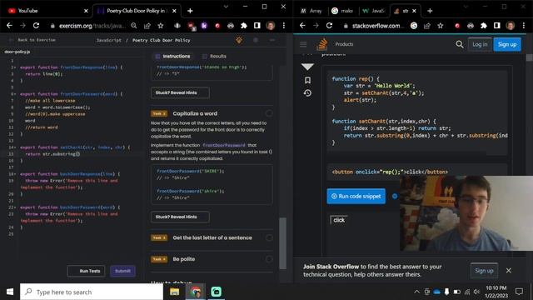The image size is (533, 300).
Task: Open the Stack Overflow hamburger menu
Action: coord(303,44)
